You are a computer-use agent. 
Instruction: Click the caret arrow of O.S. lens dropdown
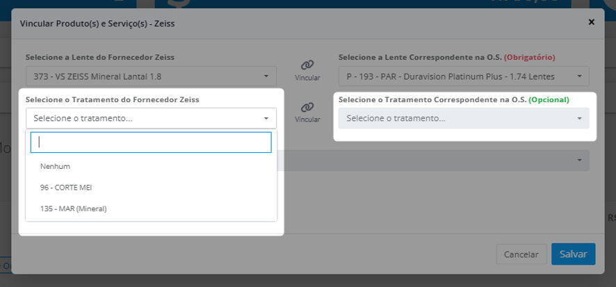tap(579, 76)
